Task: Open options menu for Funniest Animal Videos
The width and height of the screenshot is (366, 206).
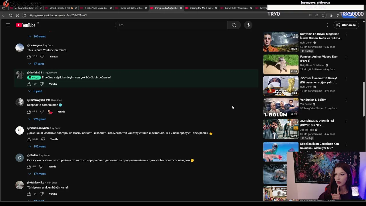Action: click(346, 57)
